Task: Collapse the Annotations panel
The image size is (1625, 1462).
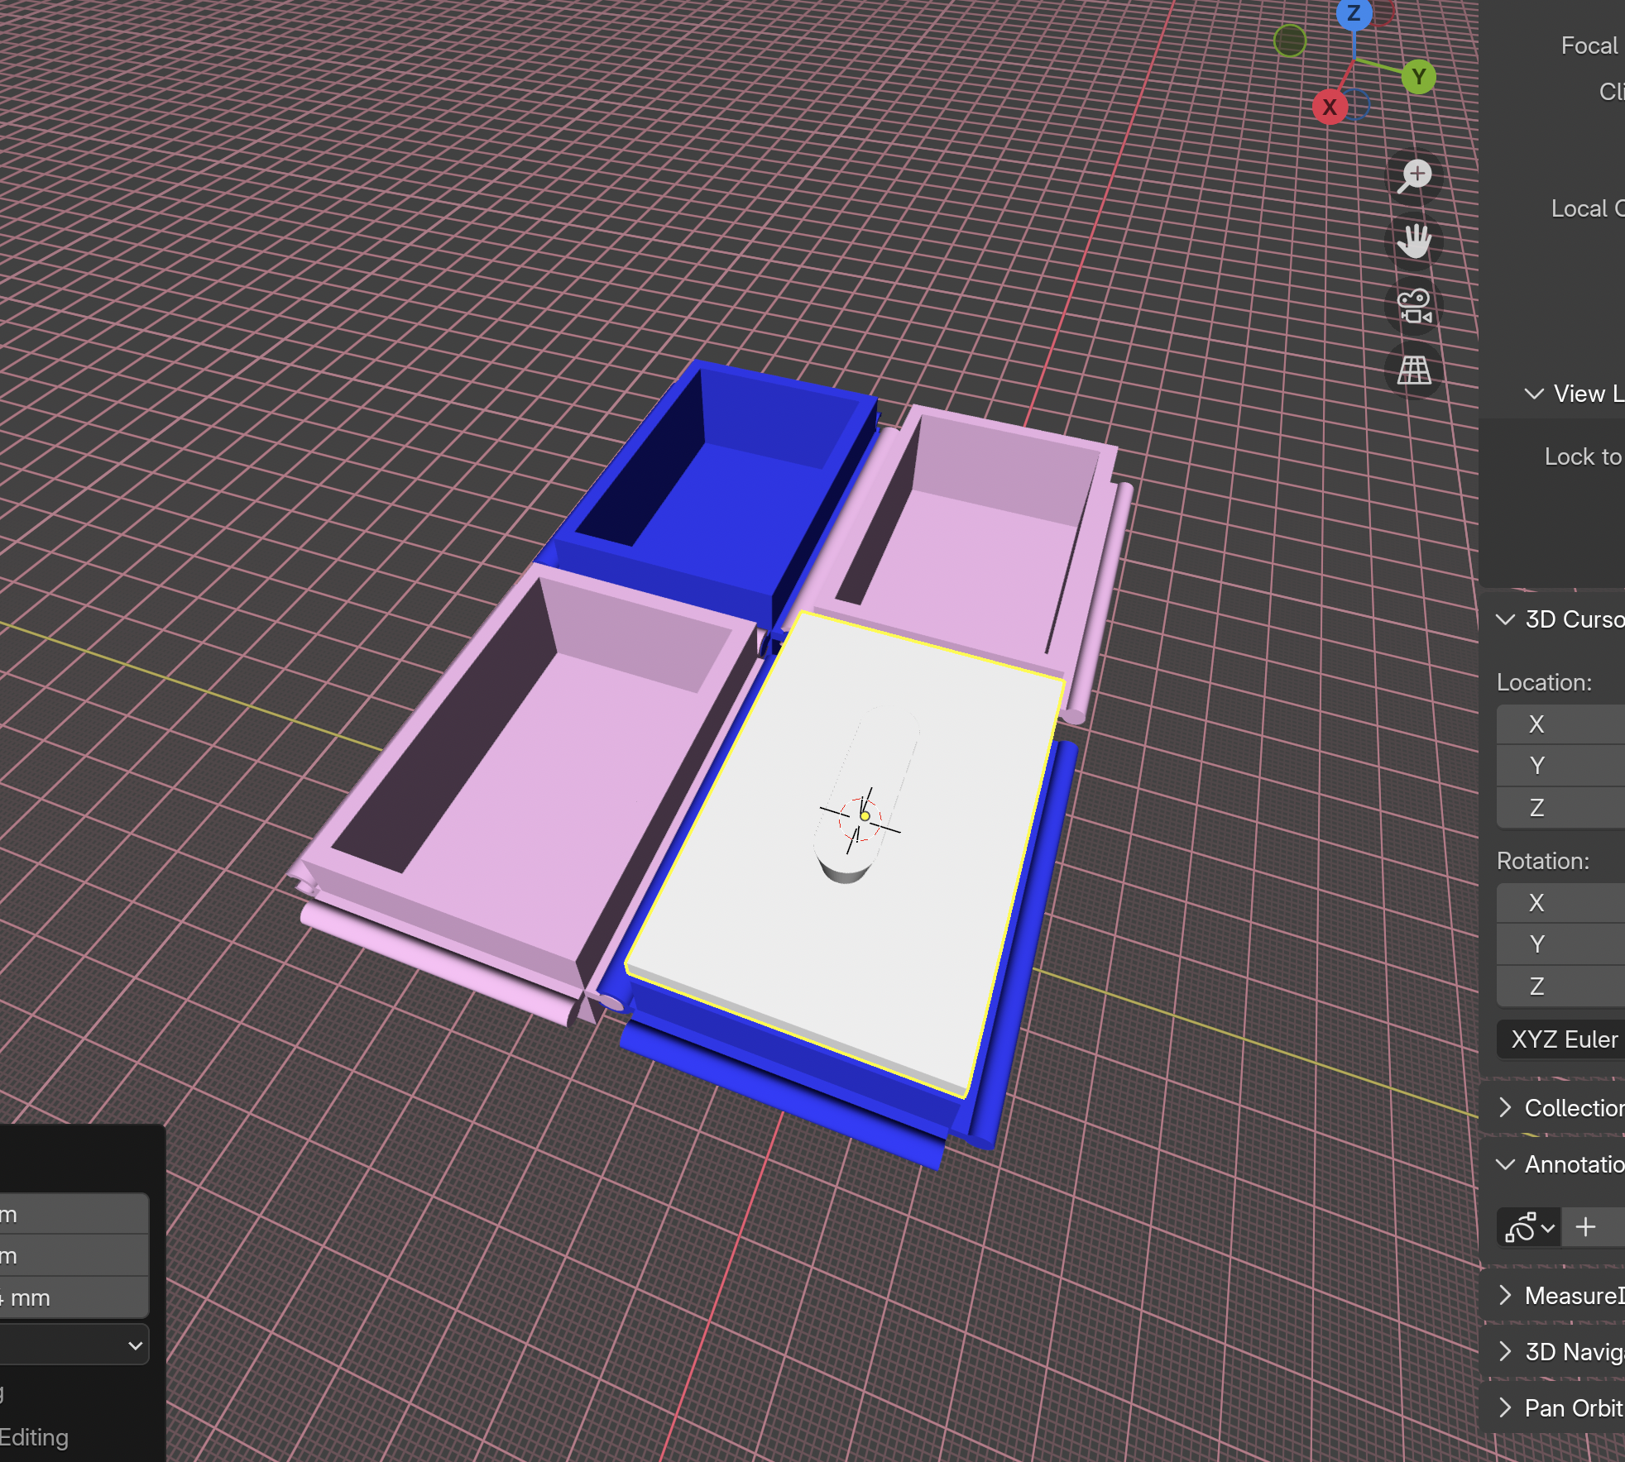Action: [1506, 1164]
